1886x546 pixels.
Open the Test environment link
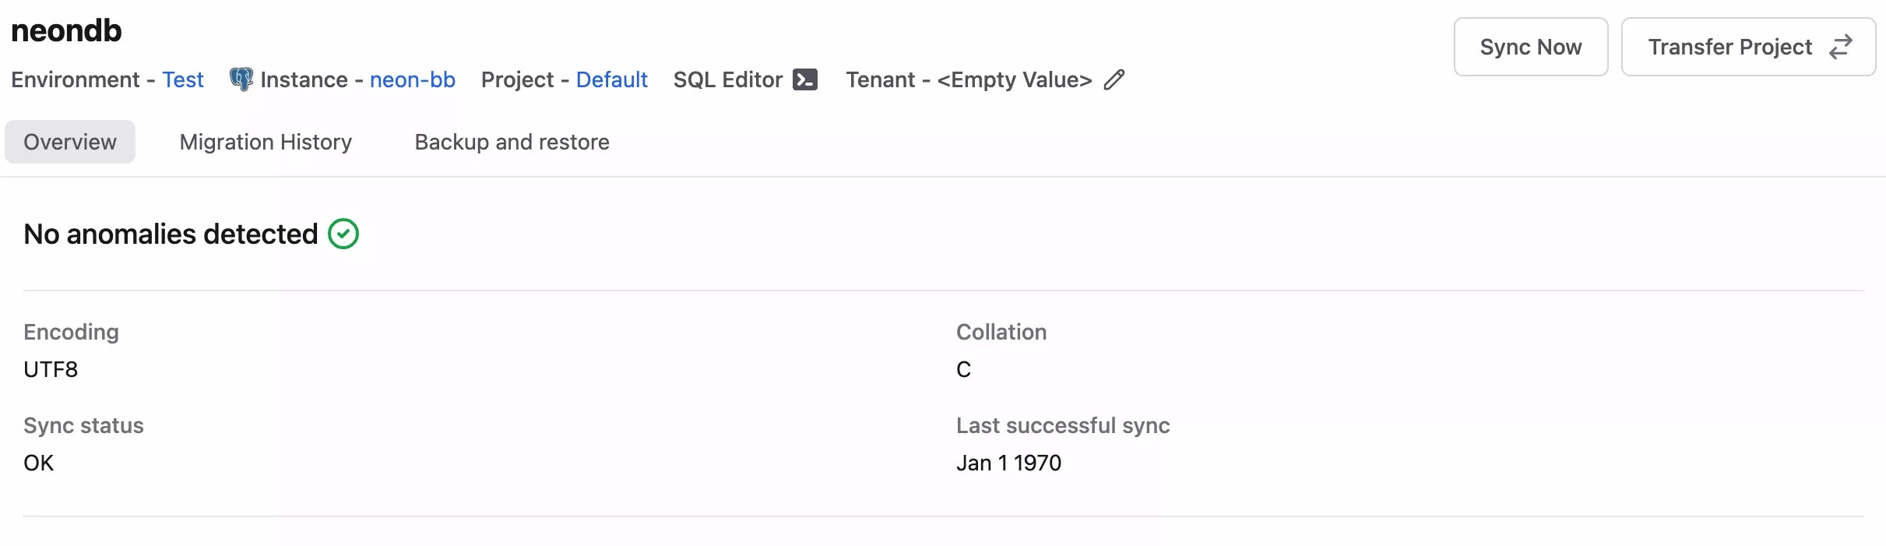click(x=183, y=79)
